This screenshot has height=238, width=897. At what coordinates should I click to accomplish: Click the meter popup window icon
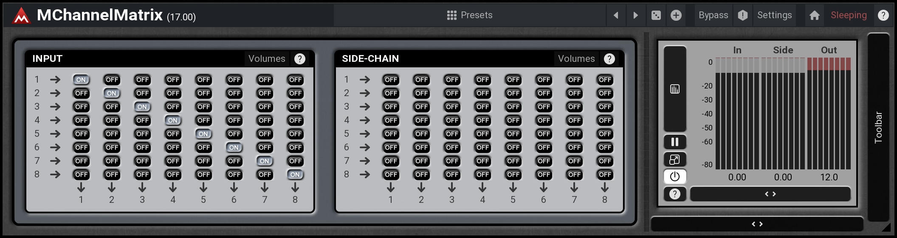675,160
